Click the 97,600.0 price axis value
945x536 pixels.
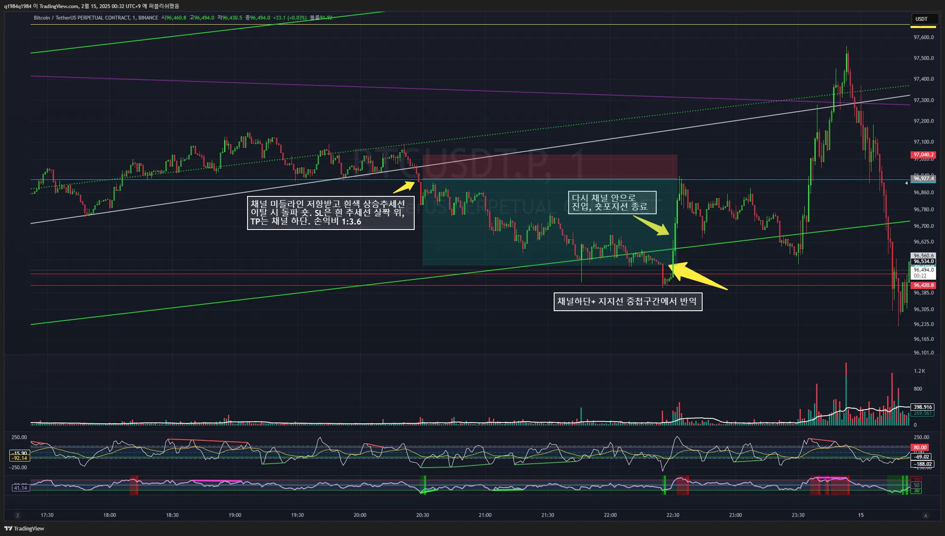click(924, 37)
